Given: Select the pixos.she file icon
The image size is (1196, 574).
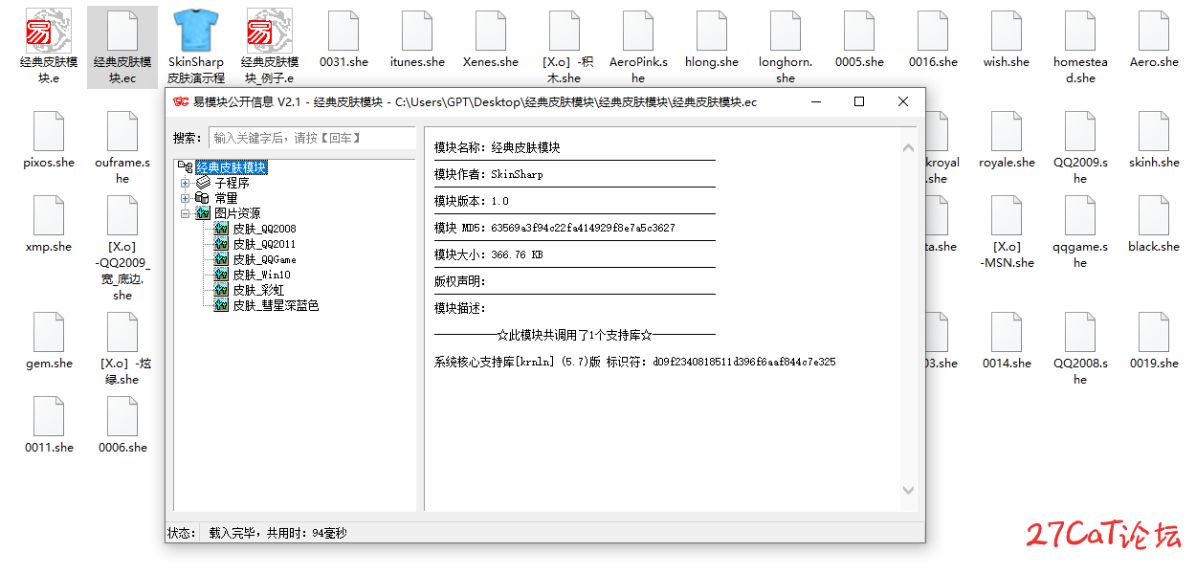Looking at the screenshot, I should (49, 132).
